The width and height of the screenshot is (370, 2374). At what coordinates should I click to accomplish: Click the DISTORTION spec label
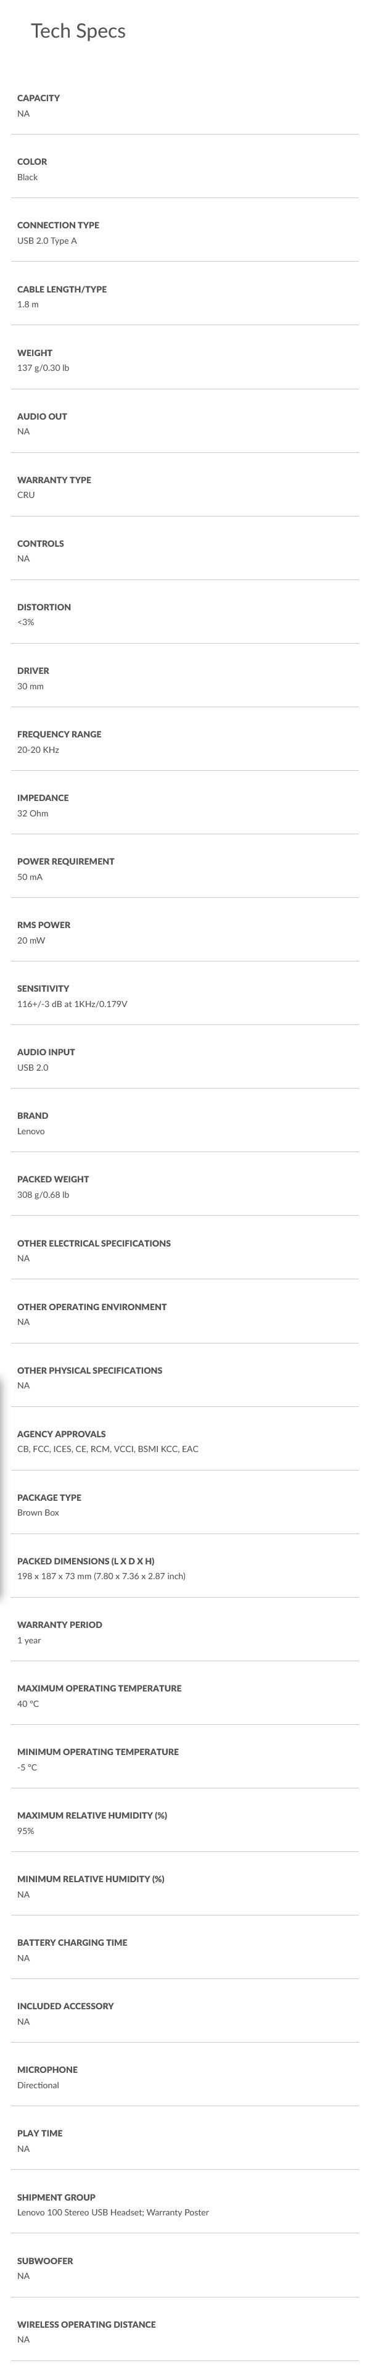[x=44, y=607]
